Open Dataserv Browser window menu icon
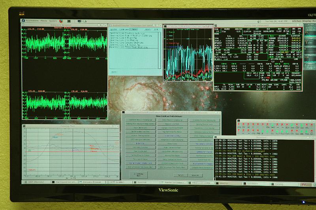This screenshot has width=316, height=210. coord(23,25)
